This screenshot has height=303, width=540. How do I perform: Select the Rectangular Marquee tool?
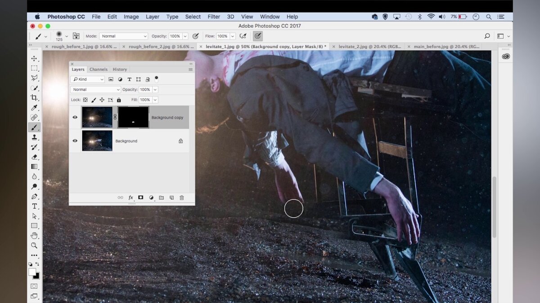(x=34, y=68)
